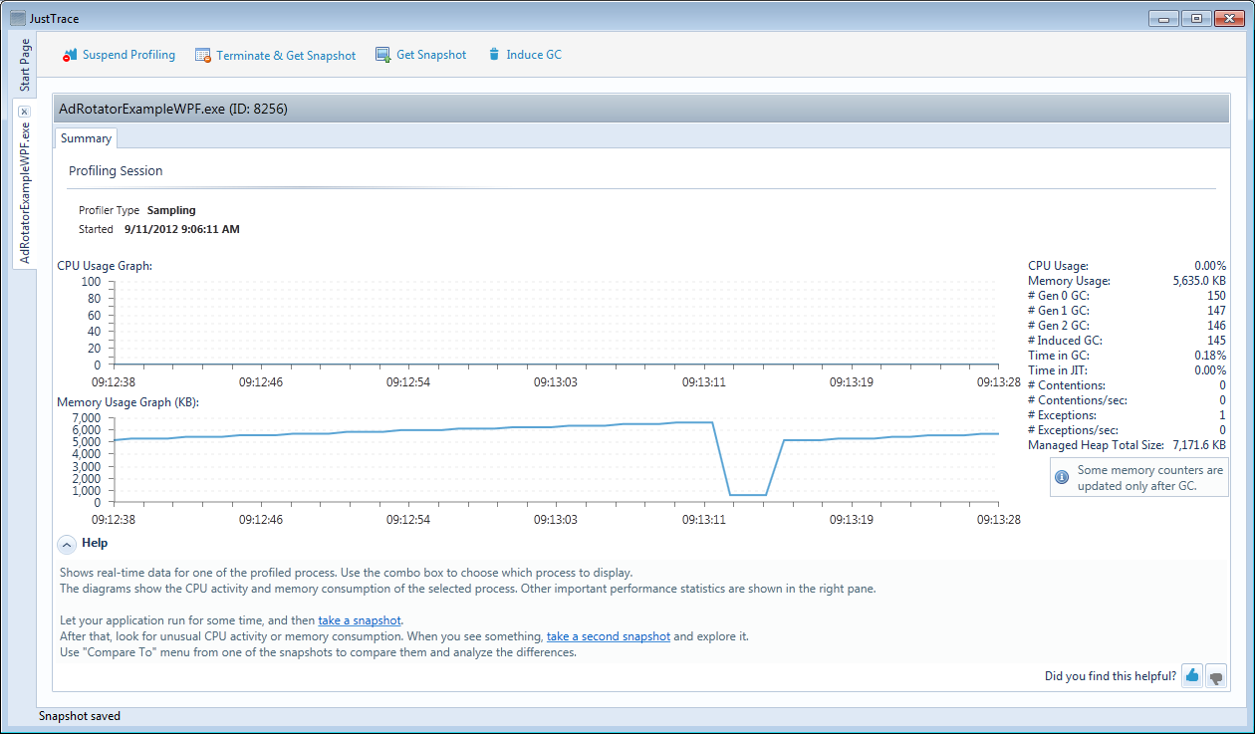Screen dimensions: 1255x734
Task: Click the Time in GC value 0.18%
Action: coord(1210,356)
